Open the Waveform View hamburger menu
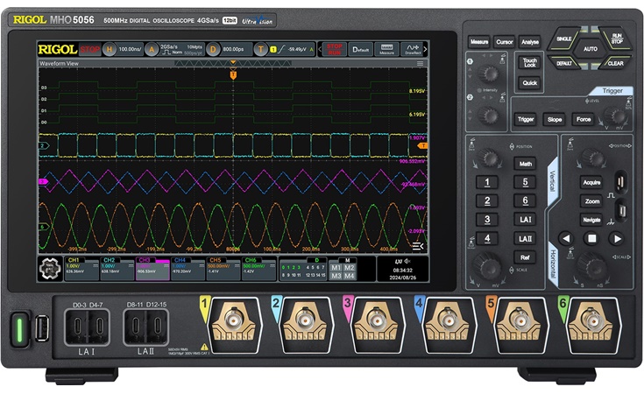The height and width of the screenshot is (394, 644). click(x=420, y=64)
